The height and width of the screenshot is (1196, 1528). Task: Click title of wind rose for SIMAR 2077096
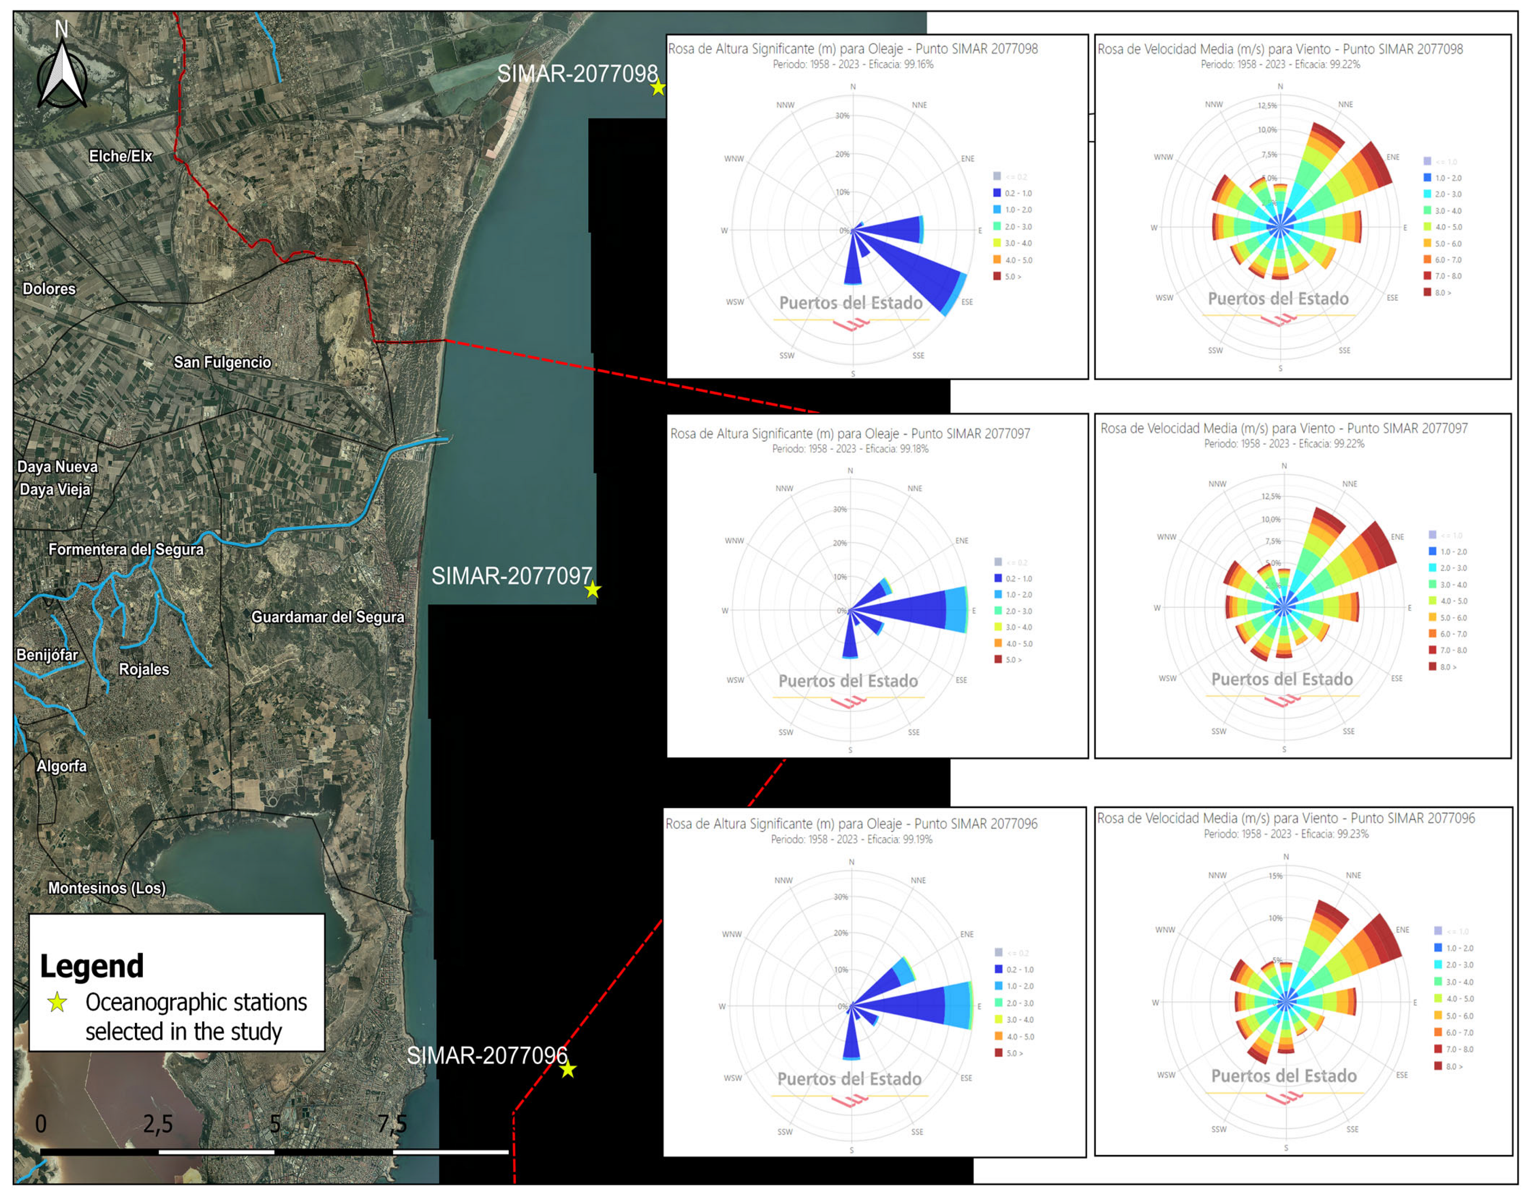[1286, 818]
